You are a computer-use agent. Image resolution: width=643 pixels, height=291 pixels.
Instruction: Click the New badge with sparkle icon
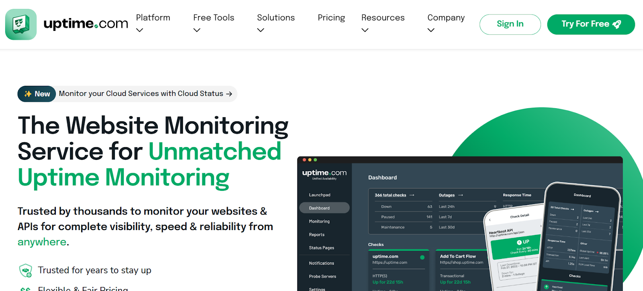coord(37,94)
